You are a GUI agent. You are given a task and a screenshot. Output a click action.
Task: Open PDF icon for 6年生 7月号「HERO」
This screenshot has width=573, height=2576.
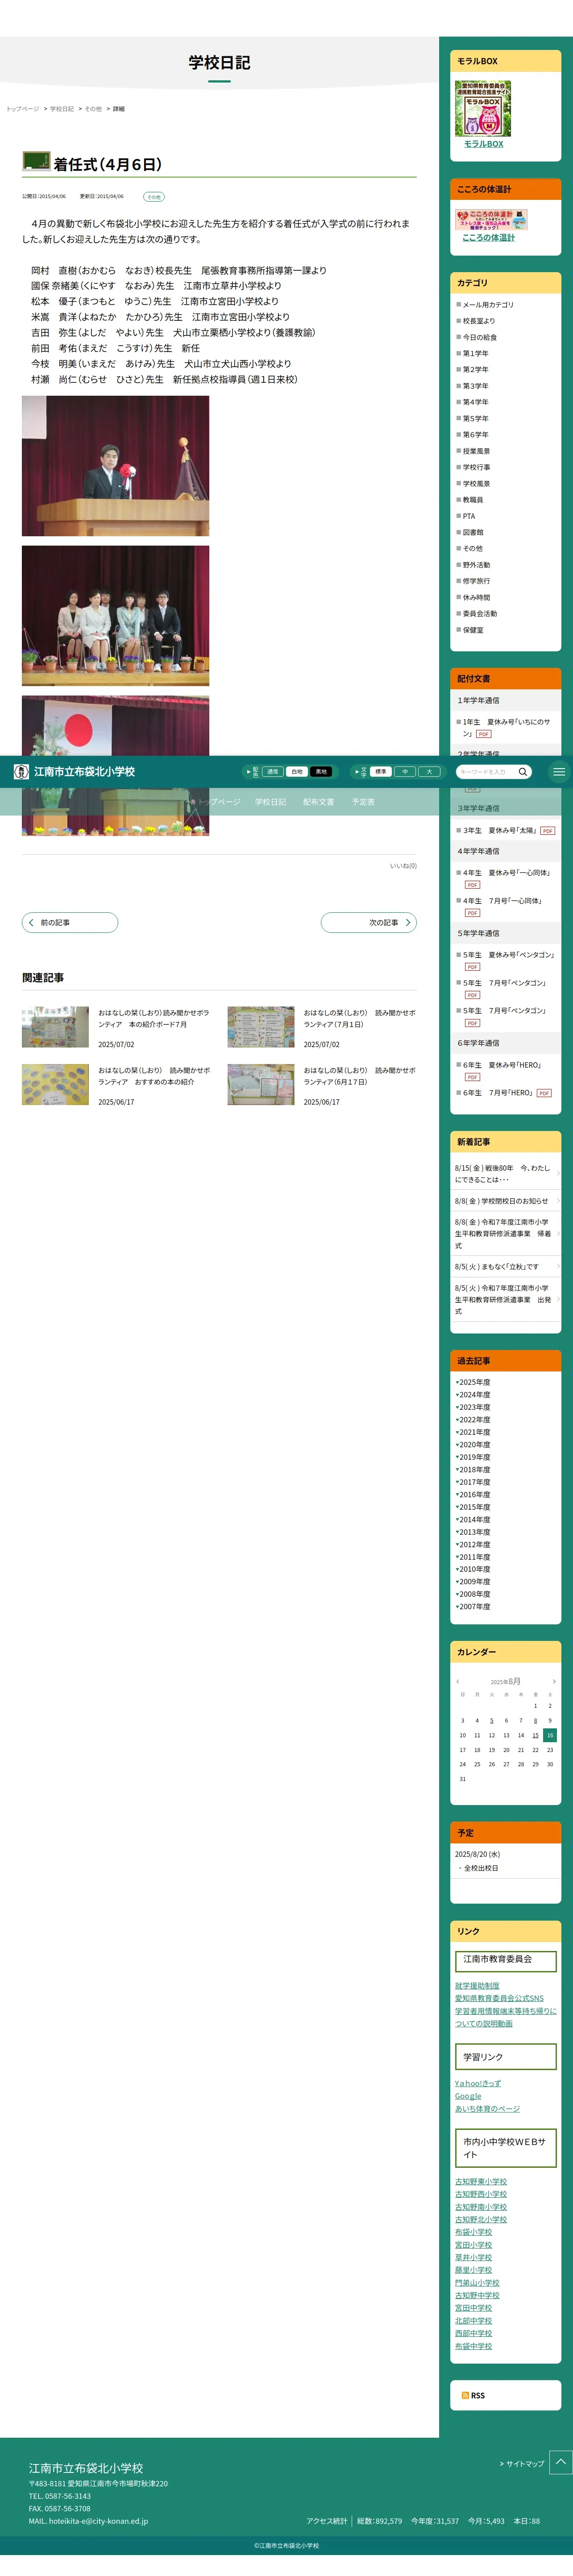click(x=544, y=1093)
